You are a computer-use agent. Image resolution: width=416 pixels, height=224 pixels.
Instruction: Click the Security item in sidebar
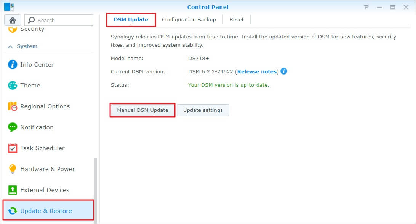pos(48,29)
